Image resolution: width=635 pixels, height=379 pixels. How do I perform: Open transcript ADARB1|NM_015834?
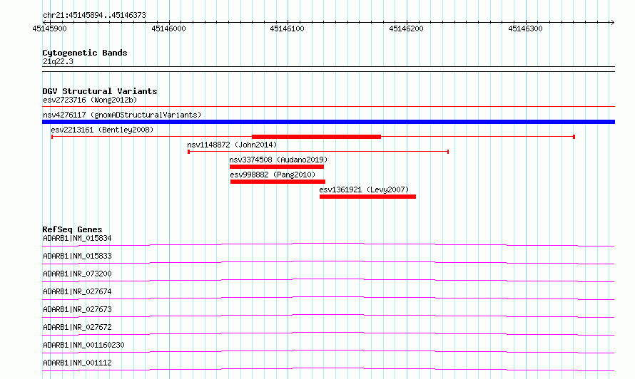tap(77, 238)
